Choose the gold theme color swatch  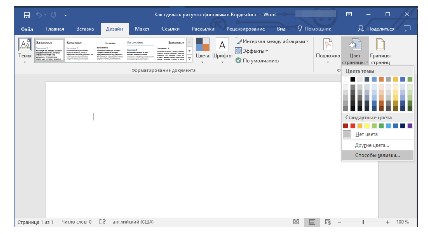click(395, 79)
